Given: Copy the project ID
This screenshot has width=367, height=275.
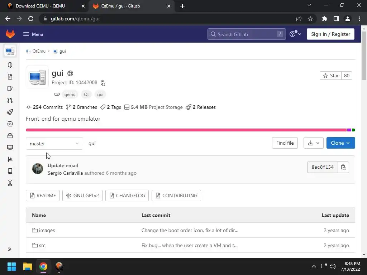Looking at the screenshot, I should (103, 83).
